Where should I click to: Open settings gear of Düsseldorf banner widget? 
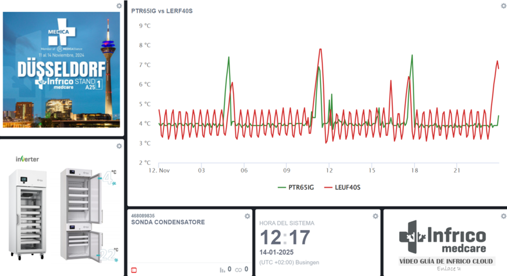click(x=119, y=6)
